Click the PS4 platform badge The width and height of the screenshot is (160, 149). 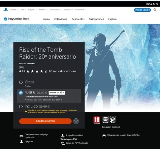pyautogui.click(x=21, y=68)
